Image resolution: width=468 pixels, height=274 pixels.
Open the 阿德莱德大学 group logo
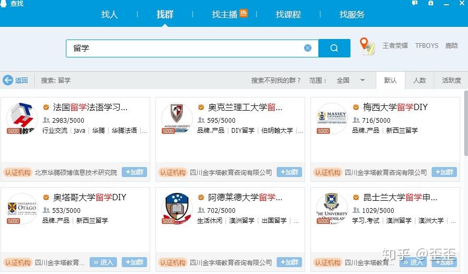[177, 209]
